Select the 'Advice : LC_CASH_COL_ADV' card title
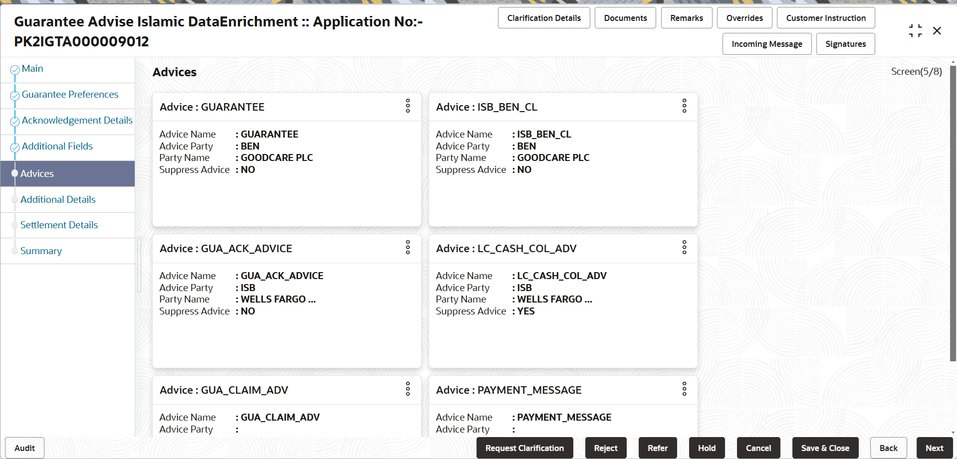Viewport: 957px width, 459px height. (506, 249)
